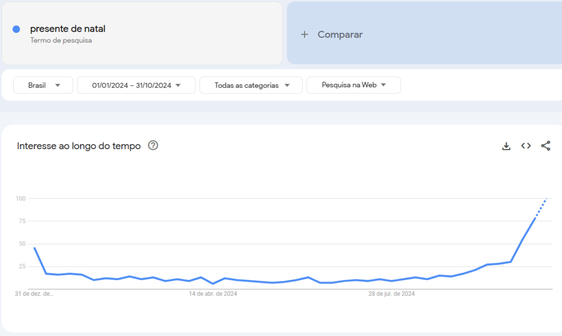
Task: Click the 31 de dez. date label
Action: point(34,294)
